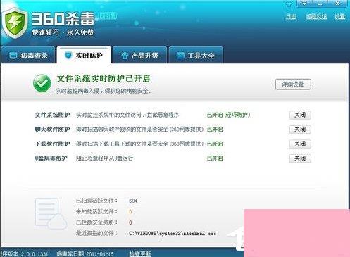Screen dimensions: 350x257
Task: Close the 360杀毒 window
Action: click(337, 4)
